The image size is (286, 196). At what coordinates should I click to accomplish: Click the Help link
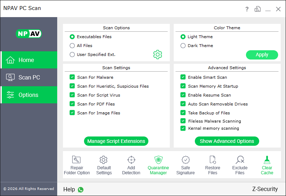(x=69, y=190)
